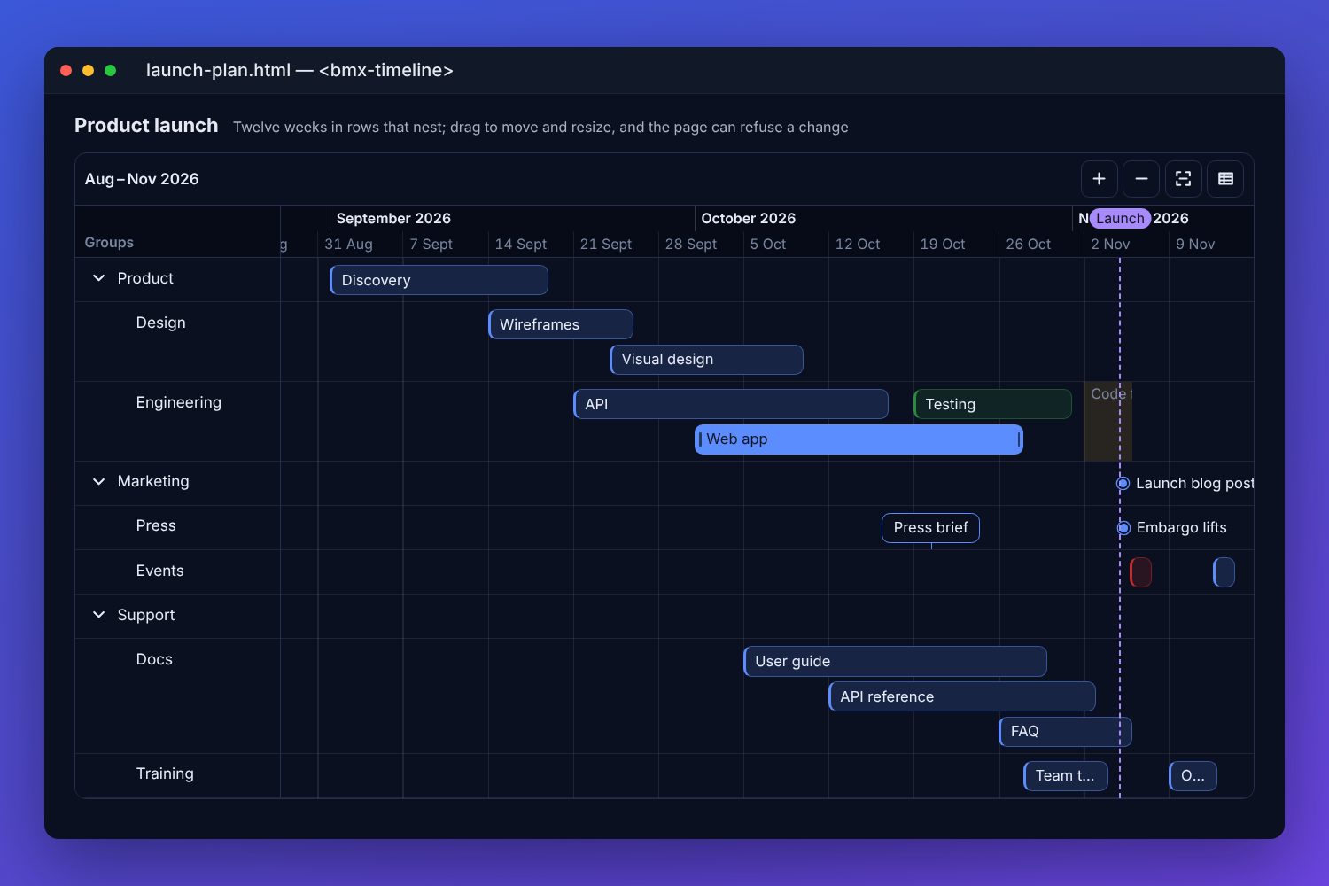This screenshot has width=1329, height=886.
Task: Select the User guide task bar
Action: pos(895,661)
